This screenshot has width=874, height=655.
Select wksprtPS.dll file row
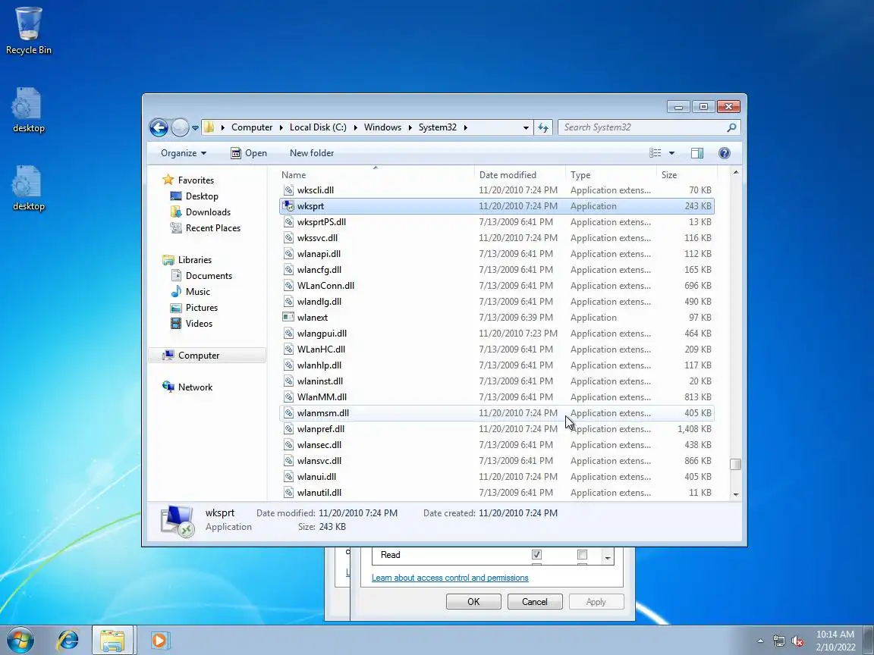tap(496, 222)
